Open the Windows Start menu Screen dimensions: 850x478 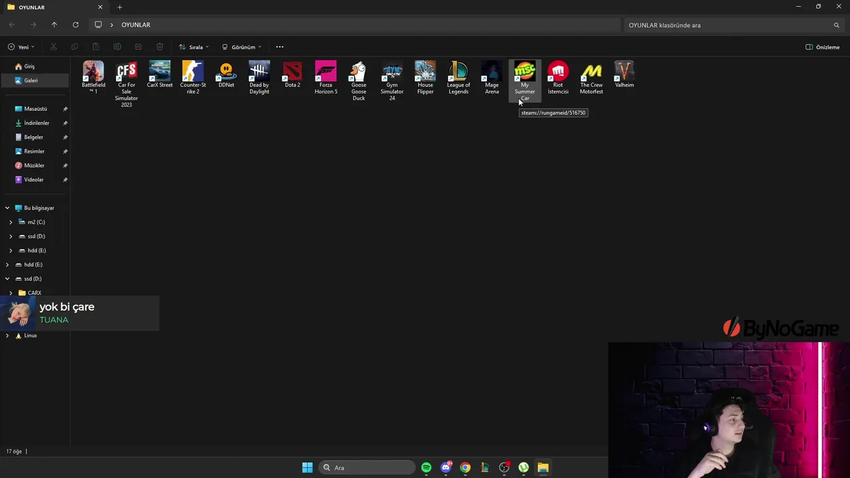[x=307, y=467]
